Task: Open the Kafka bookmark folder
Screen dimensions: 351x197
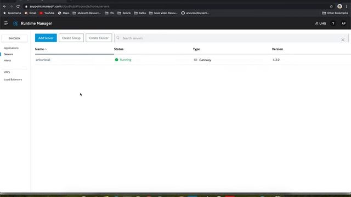Action: [x=140, y=13]
